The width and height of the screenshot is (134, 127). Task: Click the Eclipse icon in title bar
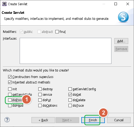point(4,4)
